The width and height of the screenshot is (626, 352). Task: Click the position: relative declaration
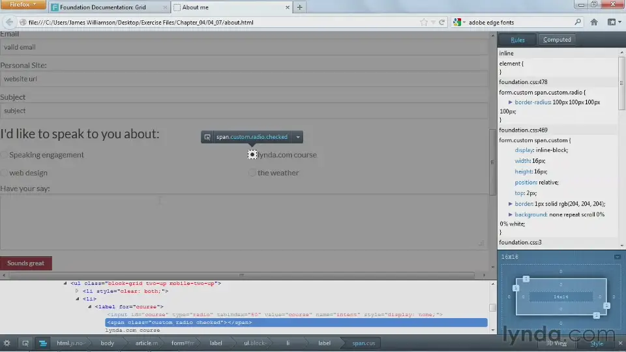coord(537,183)
